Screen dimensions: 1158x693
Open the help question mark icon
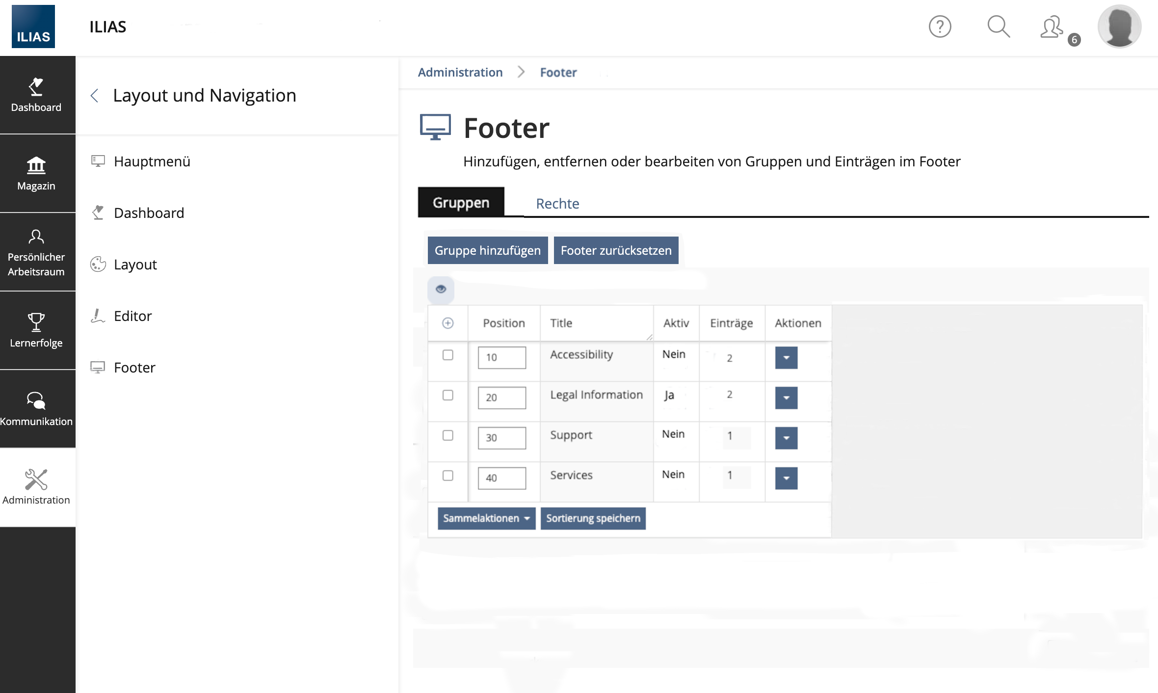(x=940, y=27)
